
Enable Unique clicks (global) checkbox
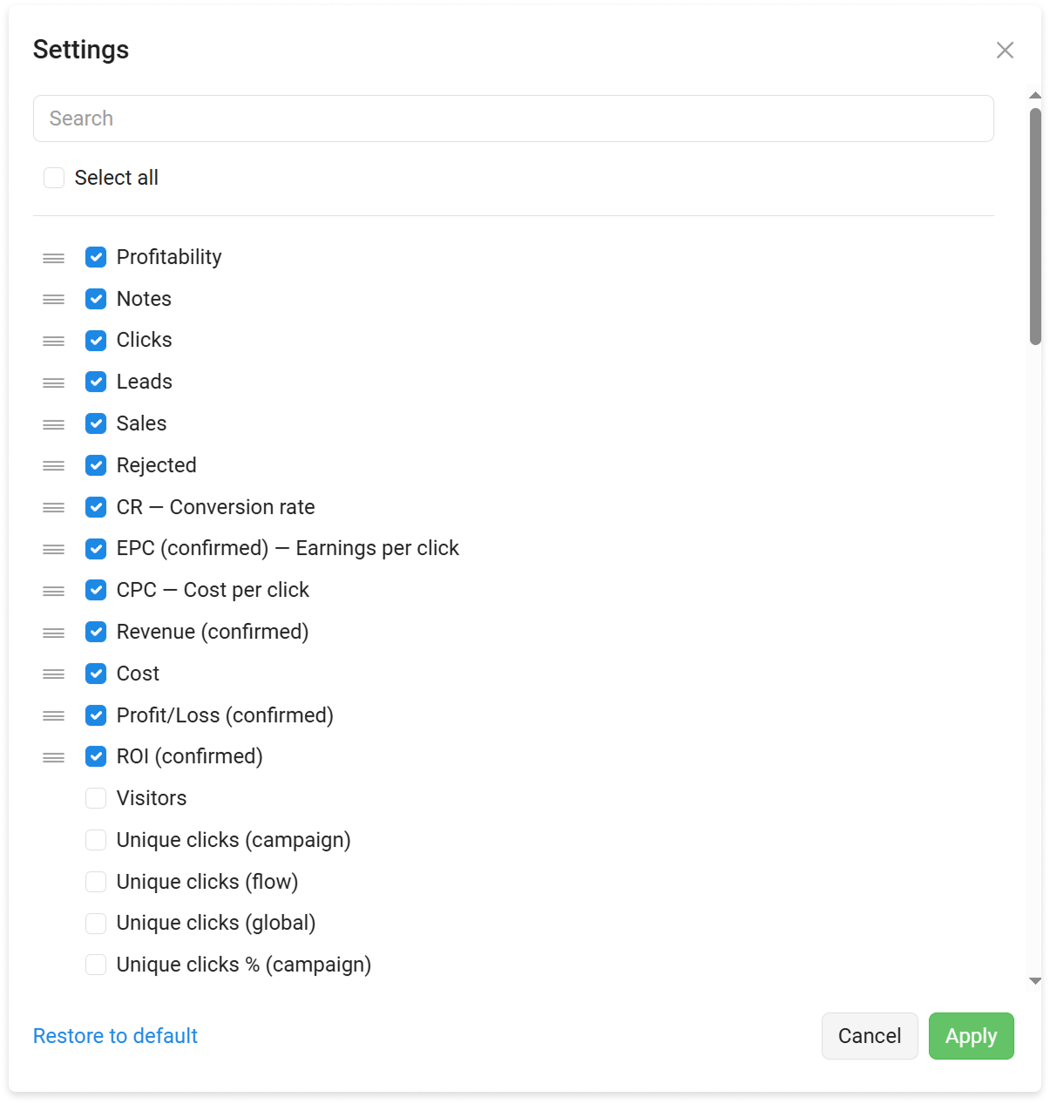tap(96, 923)
